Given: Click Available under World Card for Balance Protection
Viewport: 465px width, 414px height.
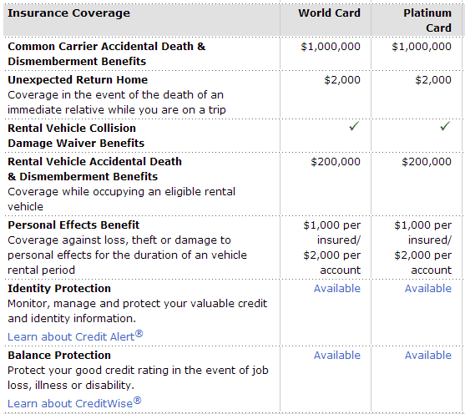Looking at the screenshot, I should pyautogui.click(x=337, y=356).
